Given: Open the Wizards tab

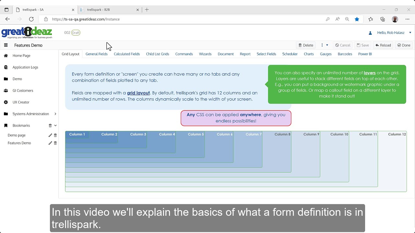Looking at the screenshot, I should (x=205, y=54).
